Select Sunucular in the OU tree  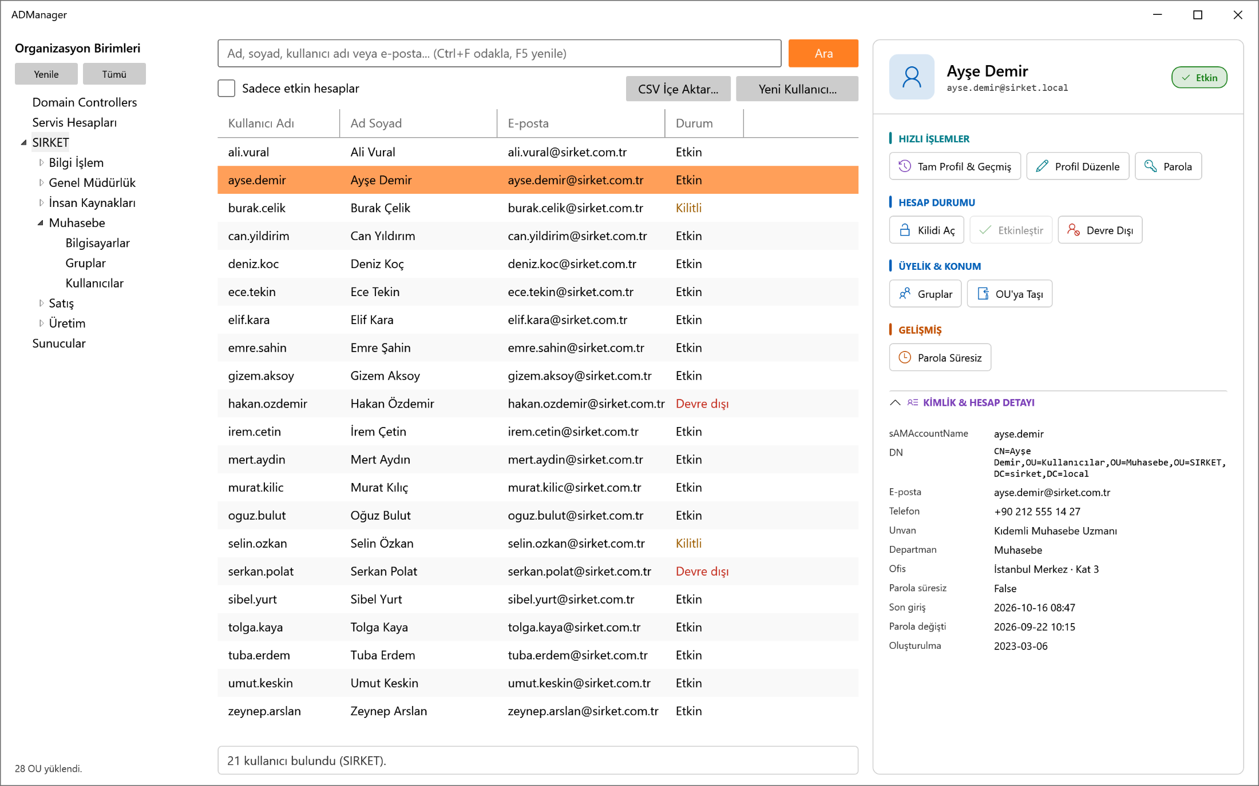click(x=59, y=343)
